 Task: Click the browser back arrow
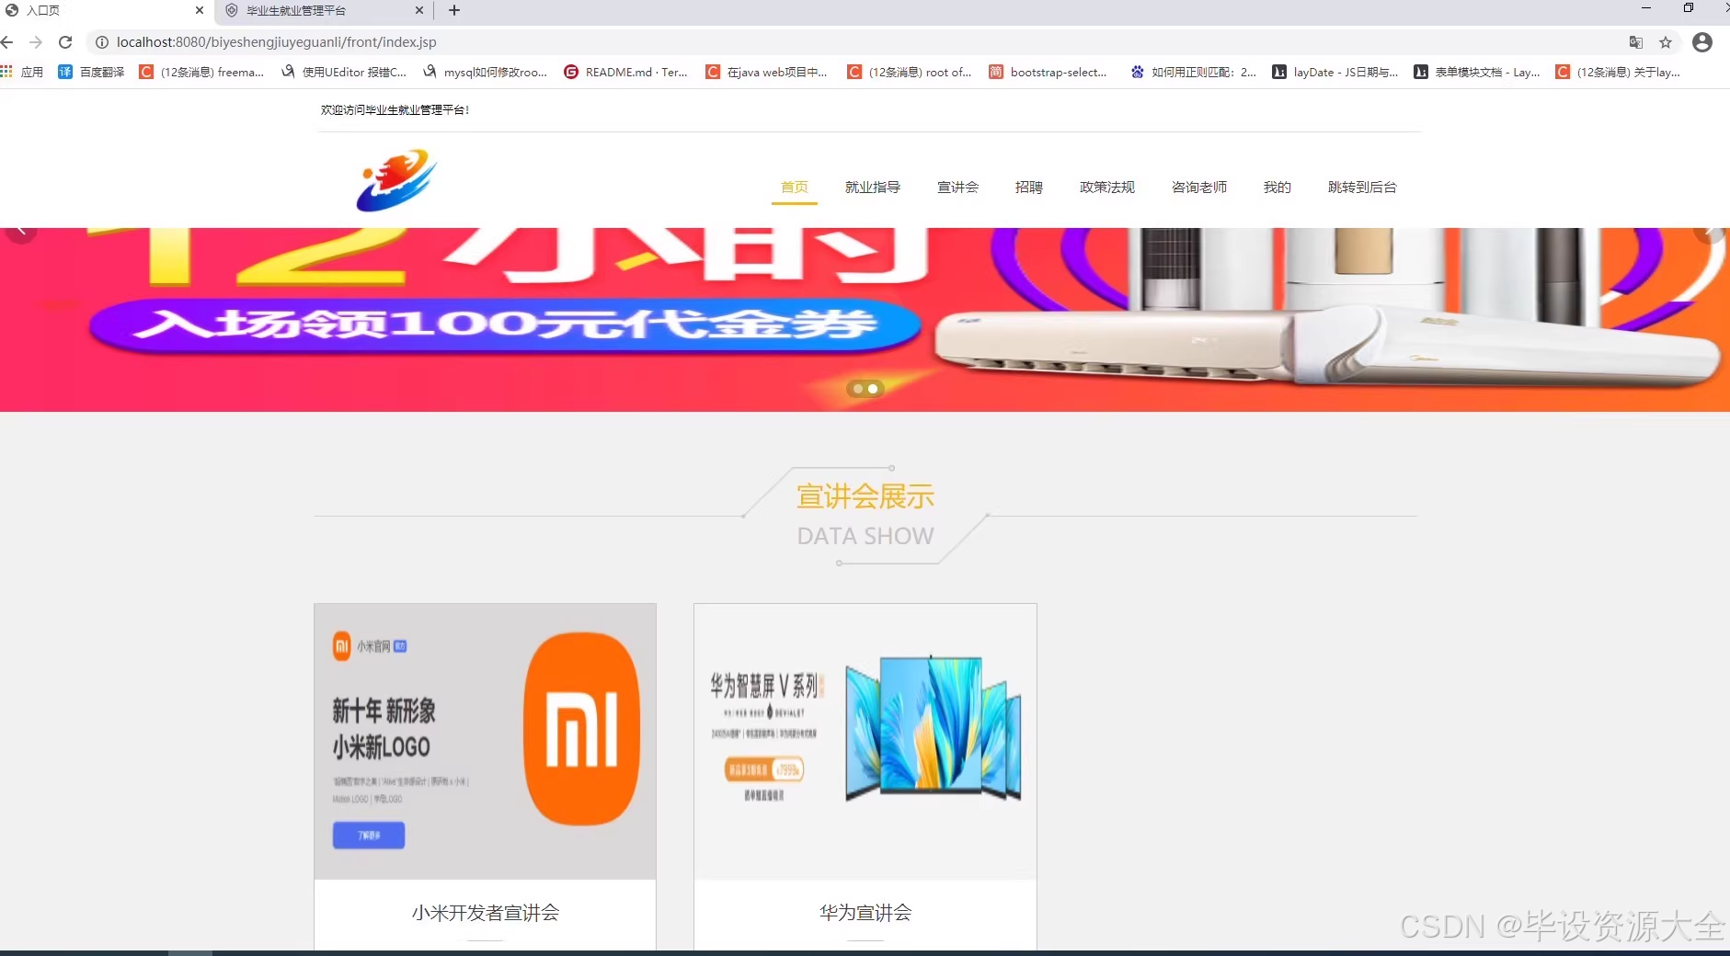click(7, 42)
